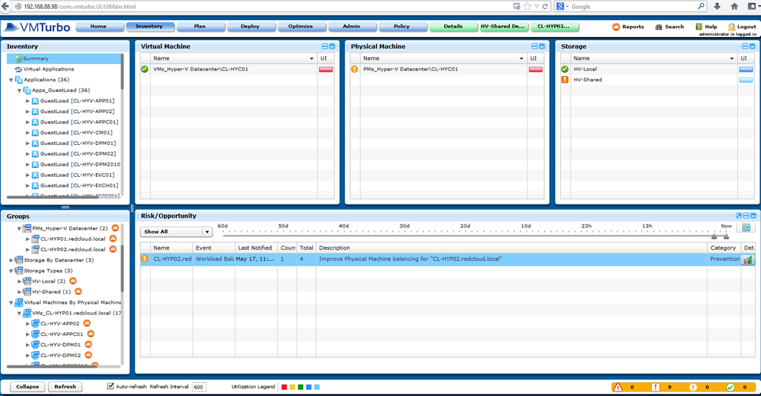Go to the Admin tab
The image size is (761, 396).
[352, 27]
